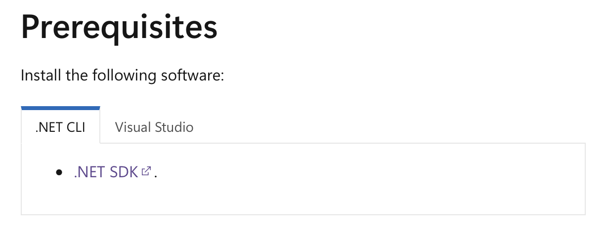Click the word "Studio" in the second tab
The height and width of the screenshot is (236, 606).
(x=174, y=127)
